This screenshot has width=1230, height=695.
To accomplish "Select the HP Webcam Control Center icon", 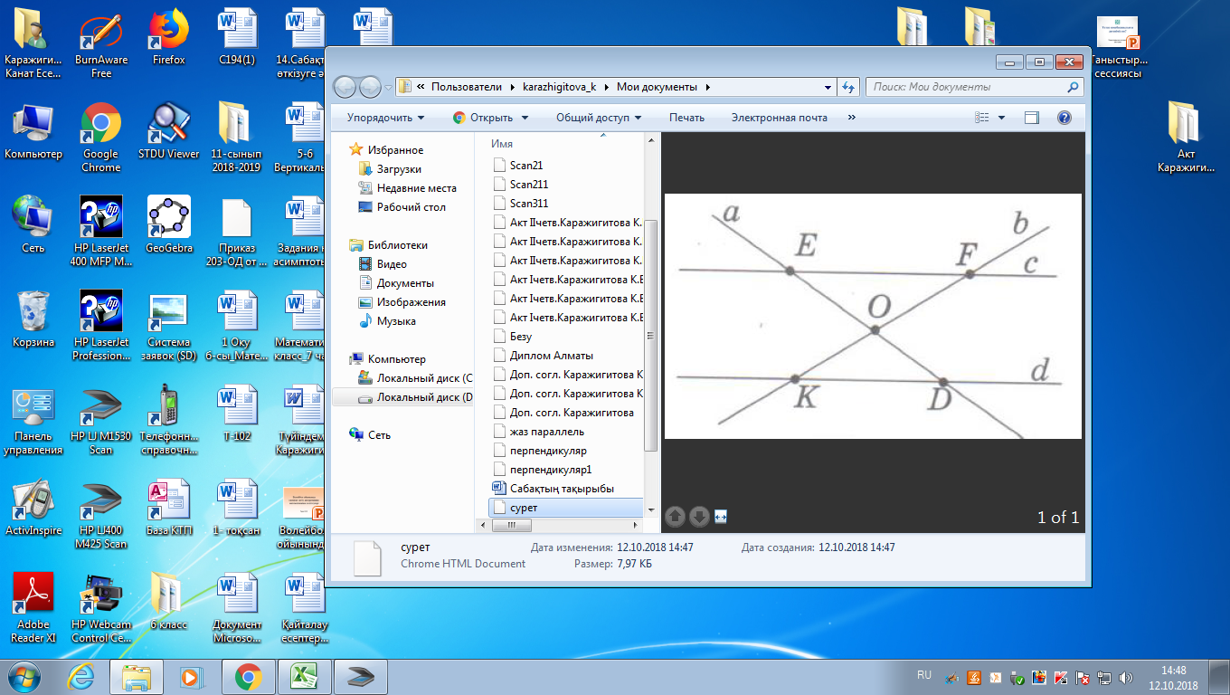I will coord(101,608).
